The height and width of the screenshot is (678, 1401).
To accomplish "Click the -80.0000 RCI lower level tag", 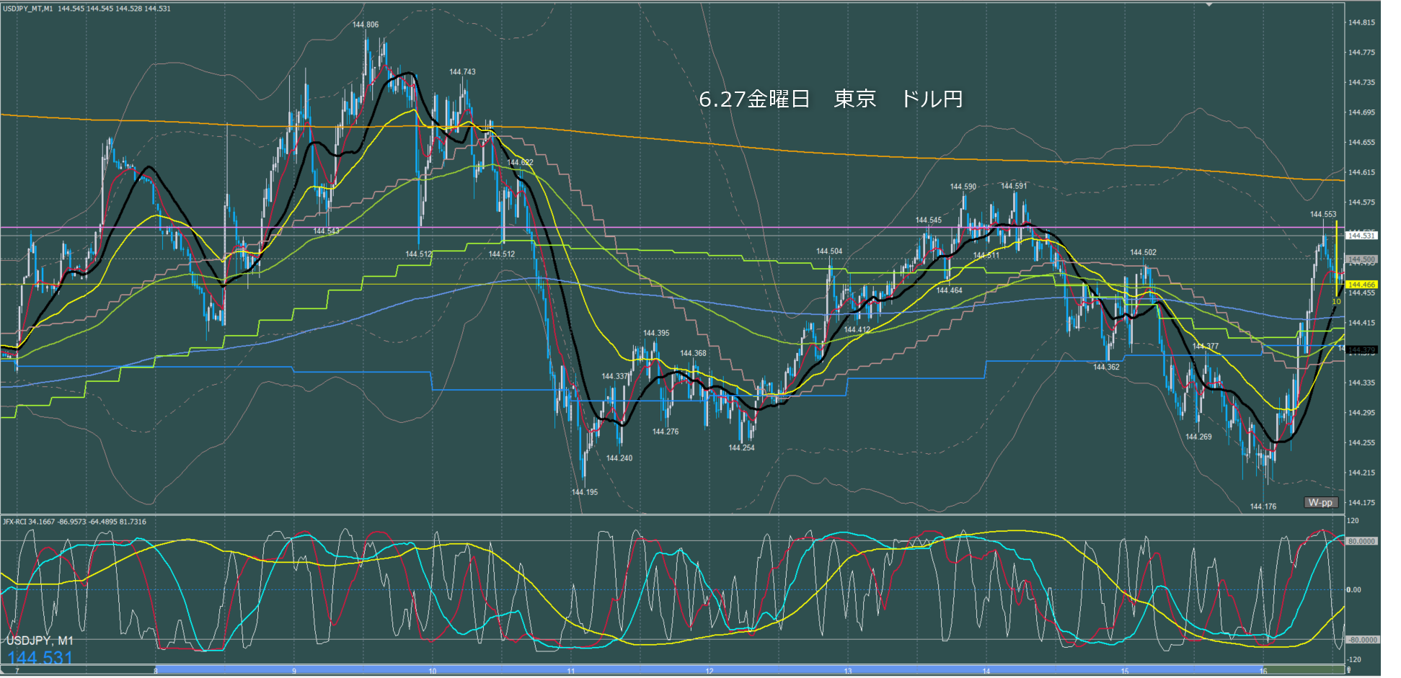I will click(1361, 640).
